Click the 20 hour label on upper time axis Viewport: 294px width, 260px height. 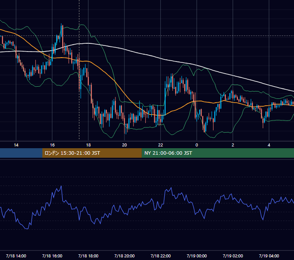pyautogui.click(x=125, y=145)
